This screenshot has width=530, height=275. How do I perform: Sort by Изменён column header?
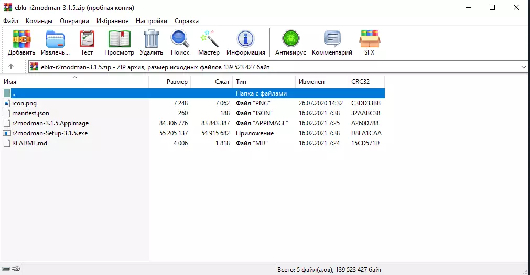tap(321, 82)
